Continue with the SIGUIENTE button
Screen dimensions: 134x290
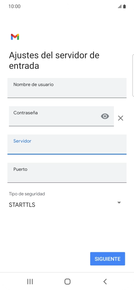(108, 259)
